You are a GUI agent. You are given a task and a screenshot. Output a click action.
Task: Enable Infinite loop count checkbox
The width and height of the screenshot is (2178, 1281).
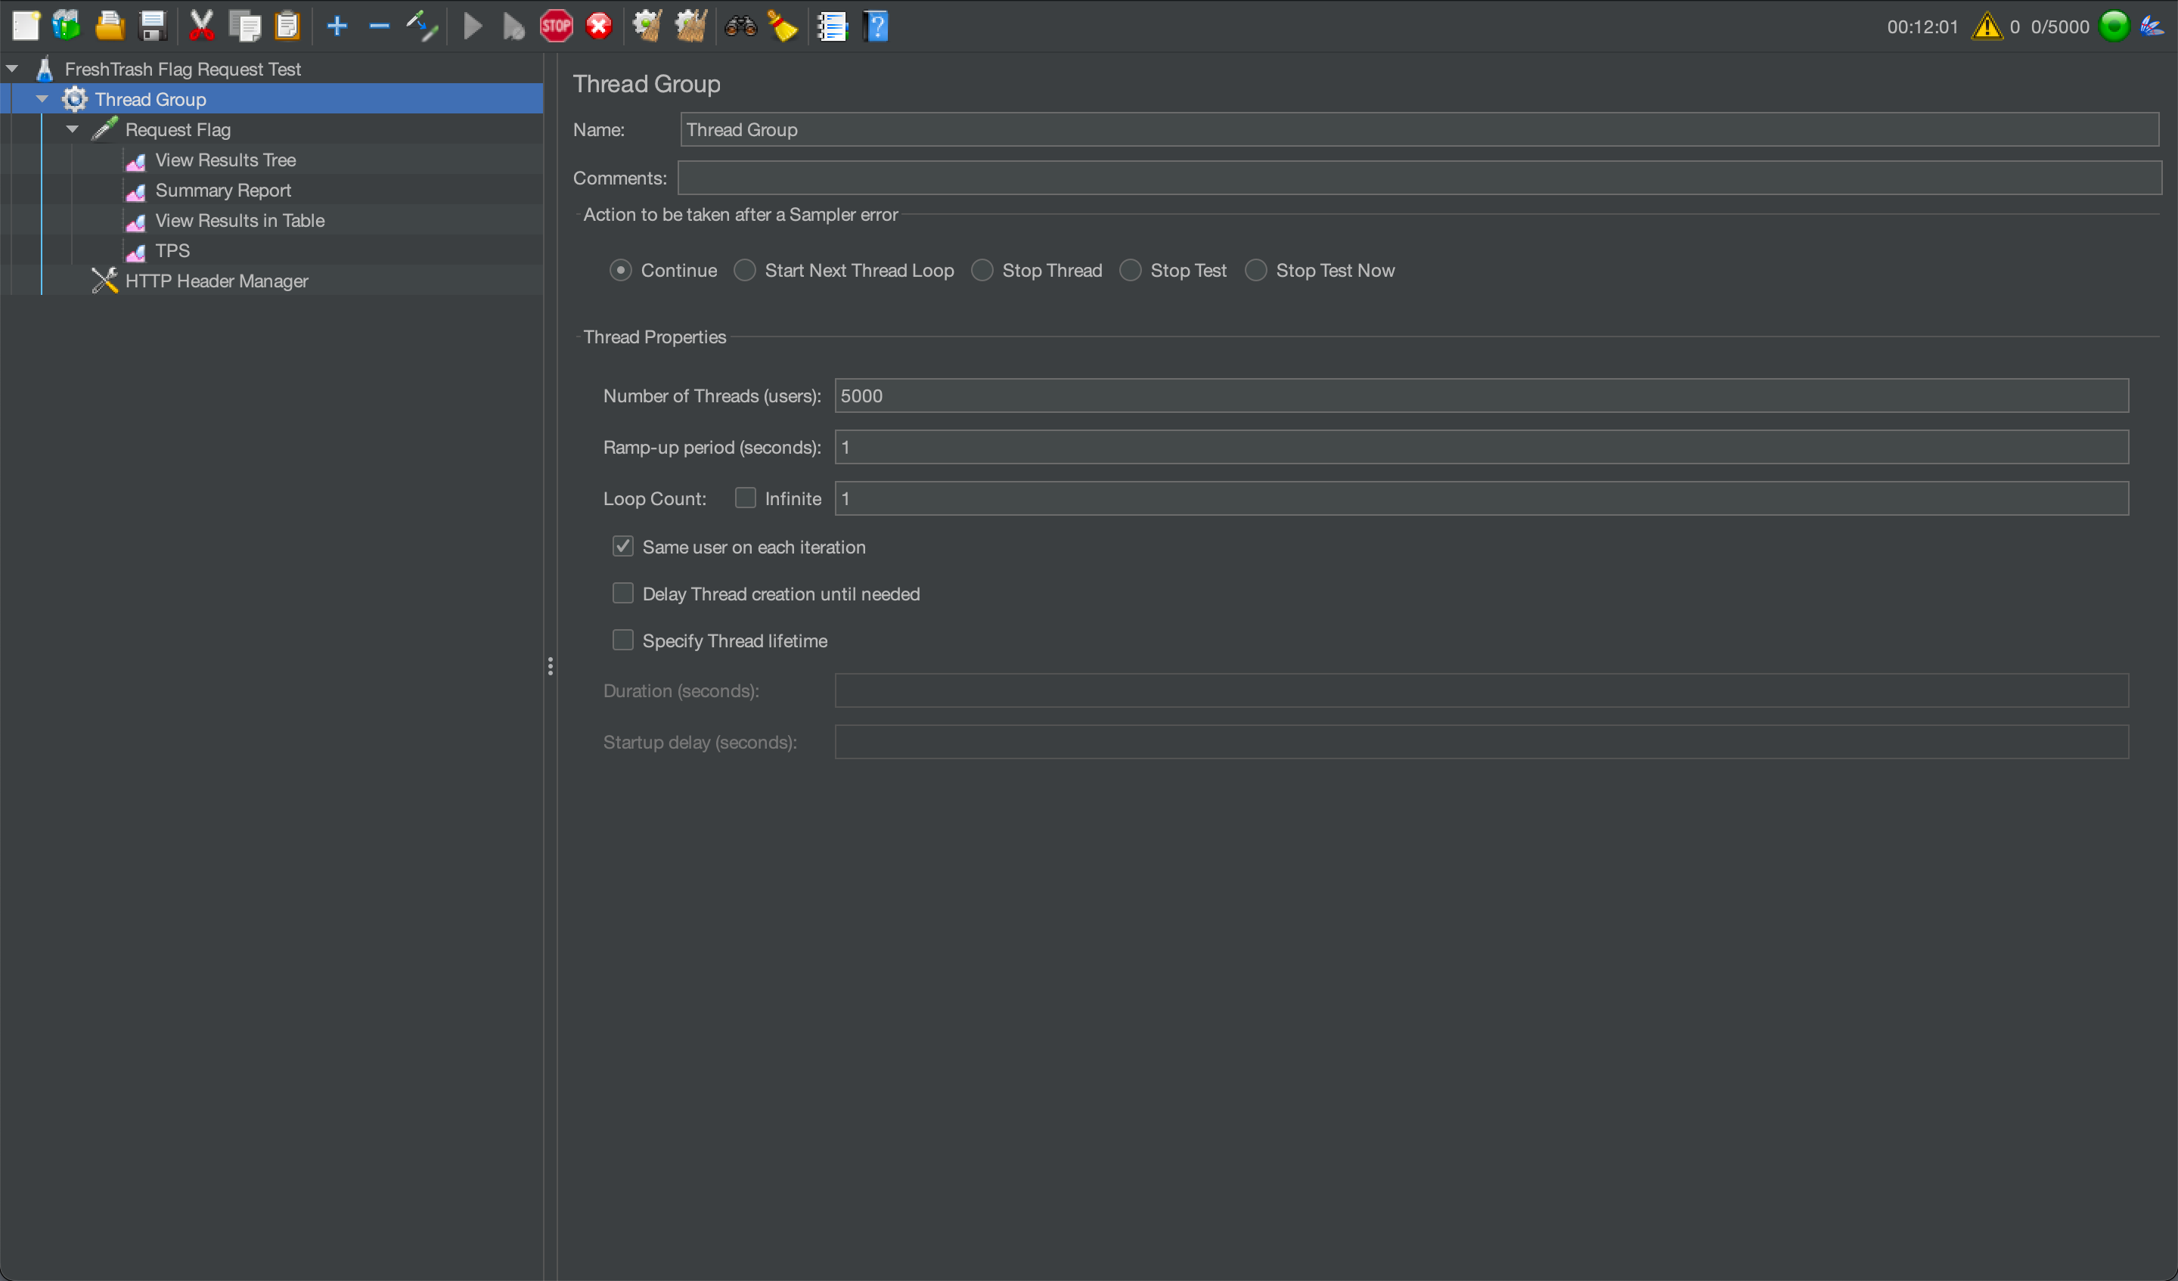pos(745,498)
